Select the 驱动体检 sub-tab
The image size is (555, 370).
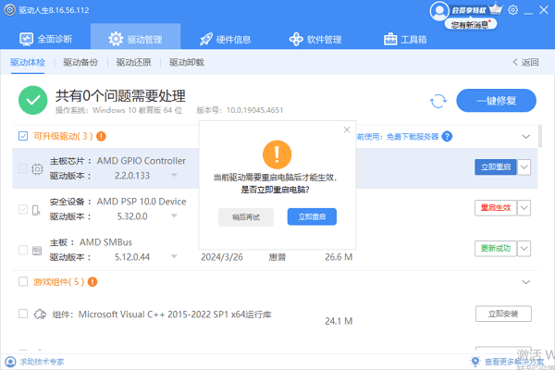coord(28,62)
